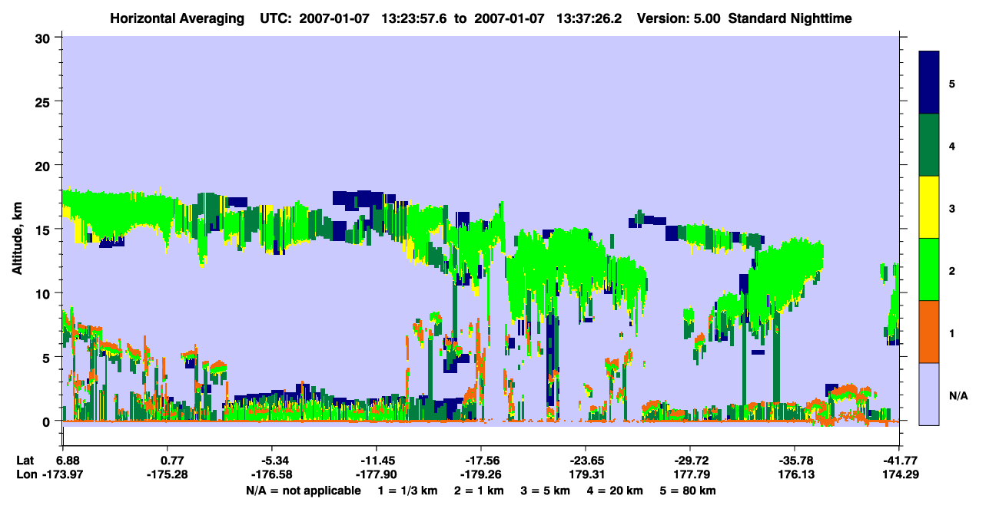Click the colorbar label 4

952,145
